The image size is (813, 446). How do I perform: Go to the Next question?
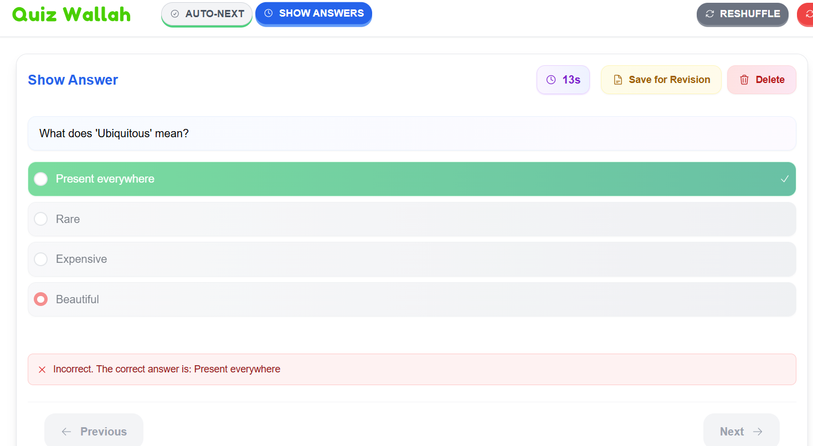pos(741,431)
